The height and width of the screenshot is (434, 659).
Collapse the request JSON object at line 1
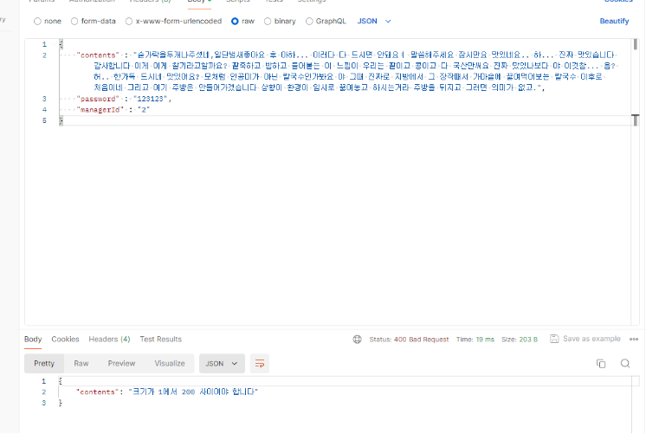coord(54,44)
